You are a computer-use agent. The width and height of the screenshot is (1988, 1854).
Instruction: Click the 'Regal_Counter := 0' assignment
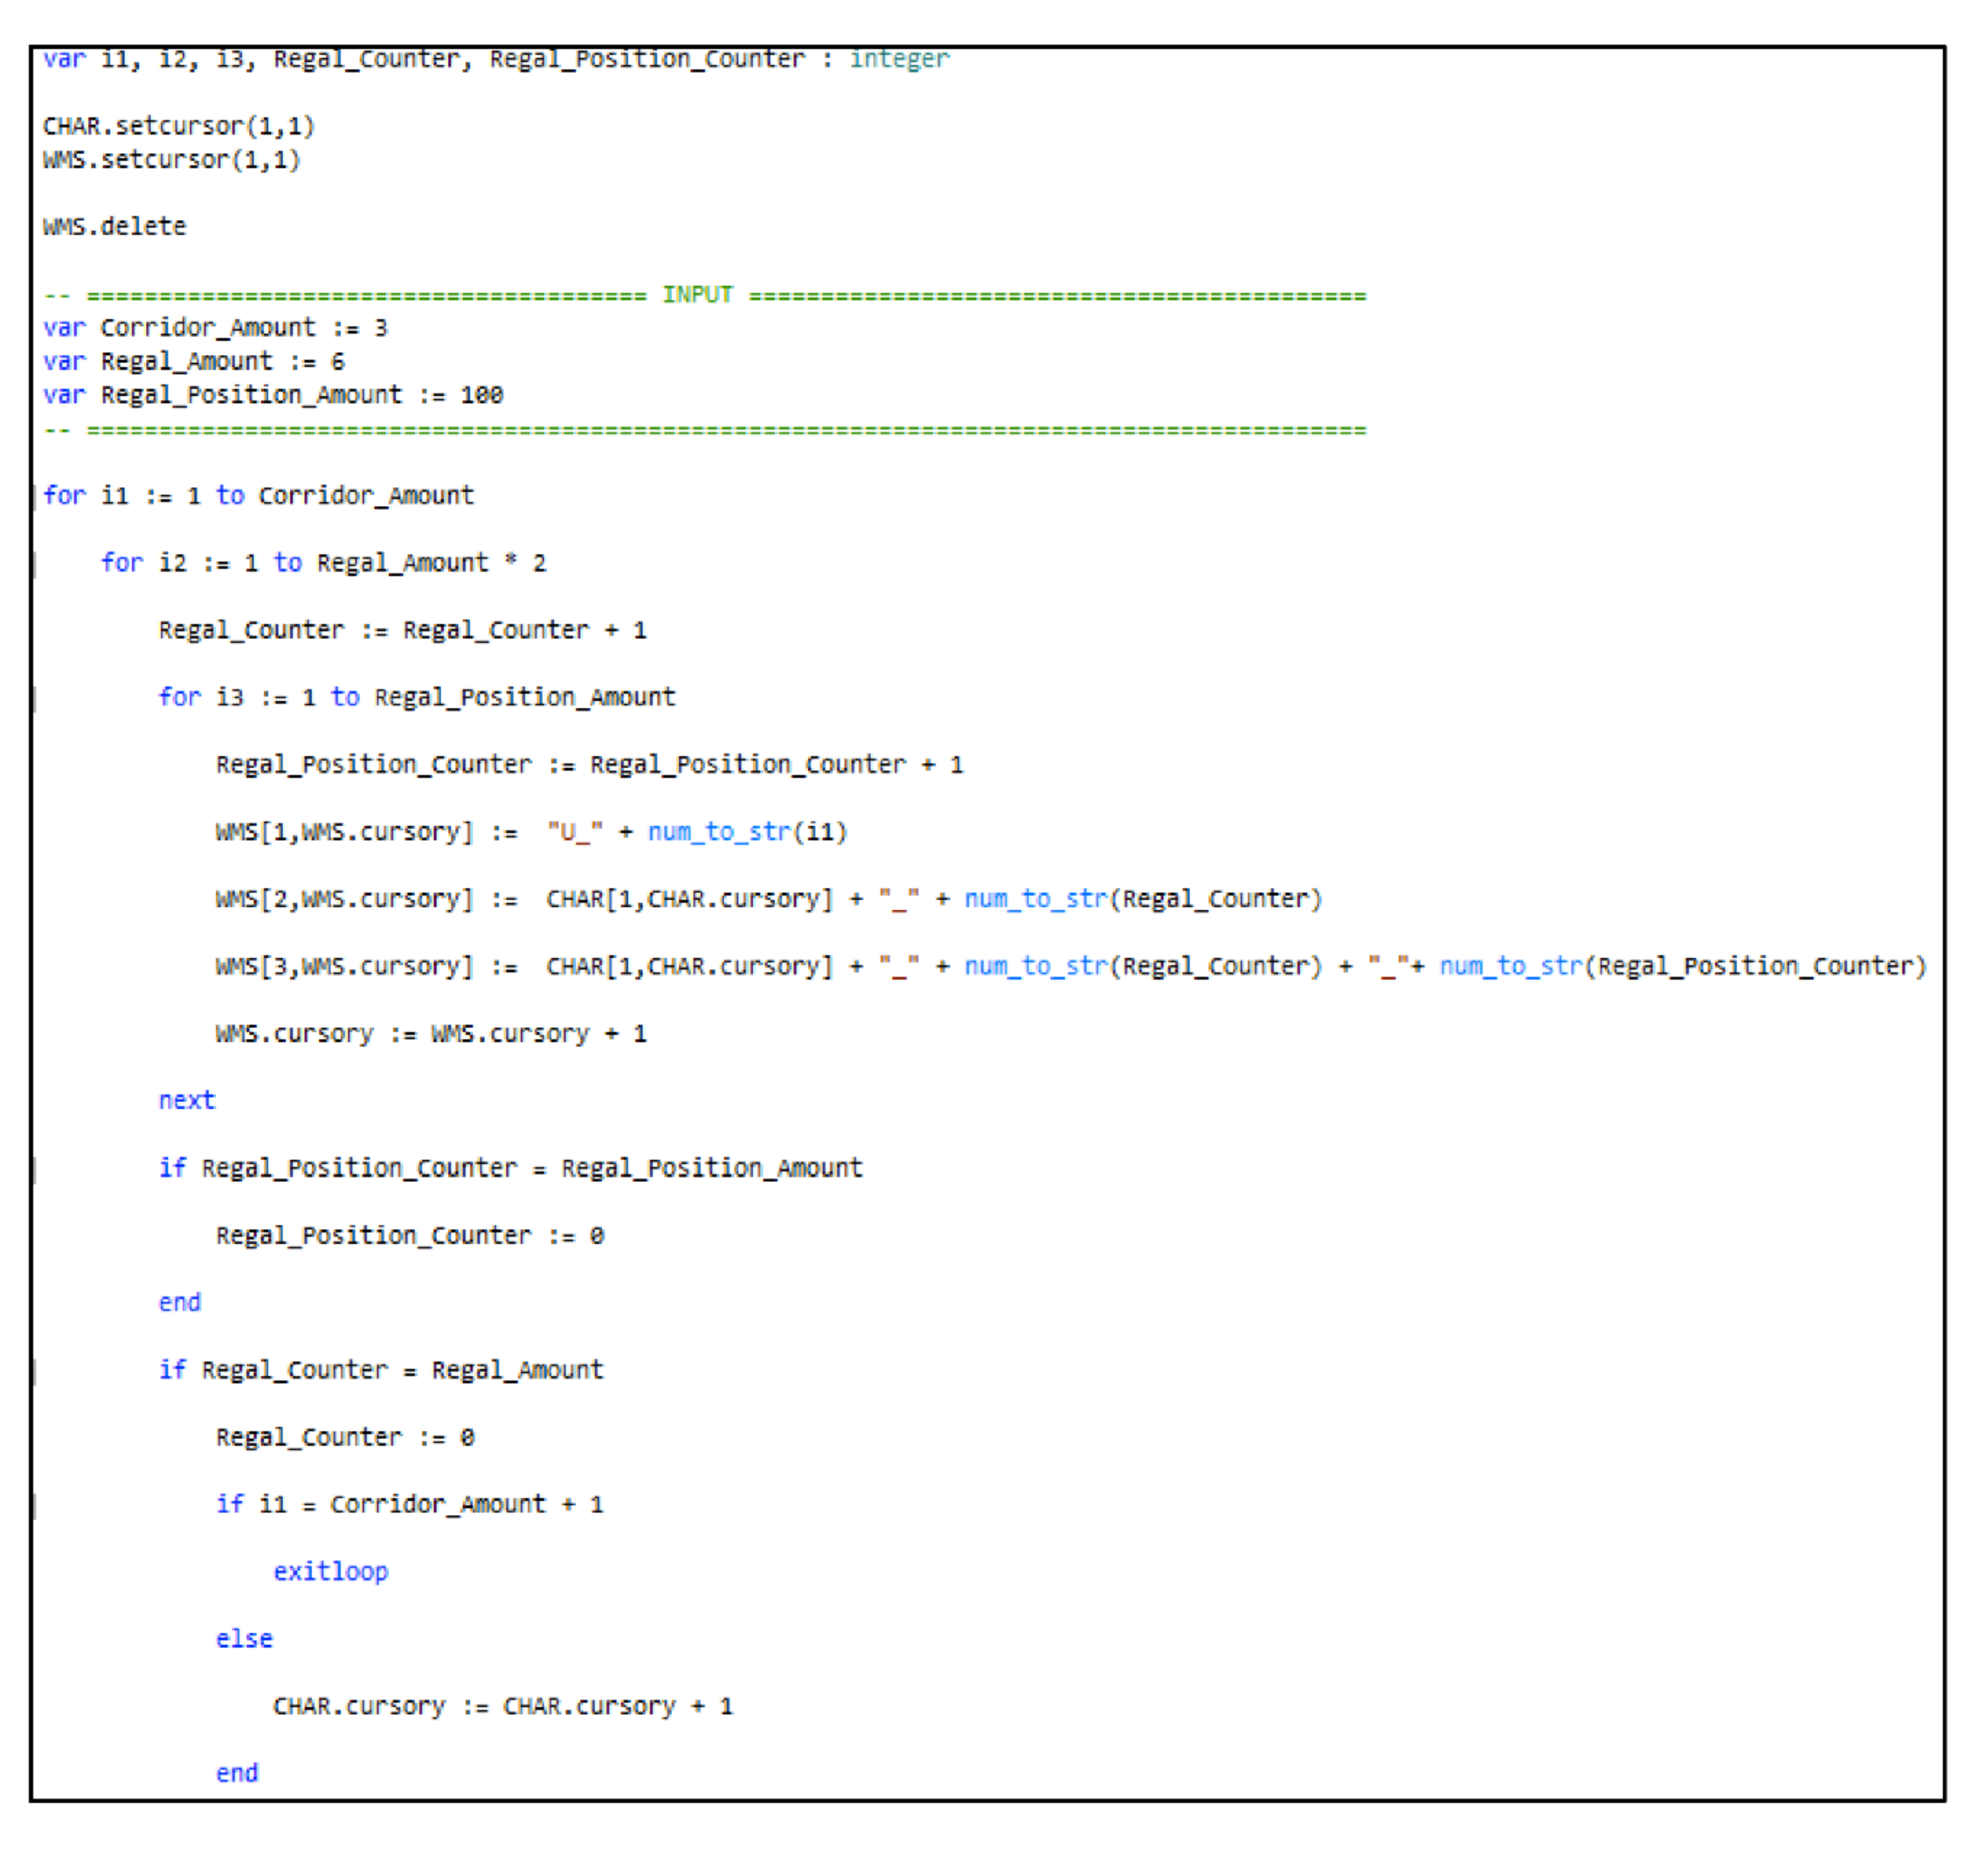tap(345, 1437)
